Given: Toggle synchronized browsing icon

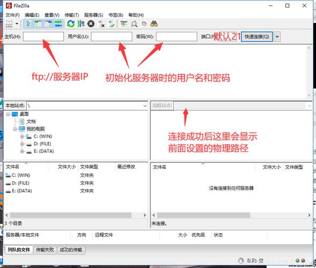Looking at the screenshot, I should [x=144, y=24].
